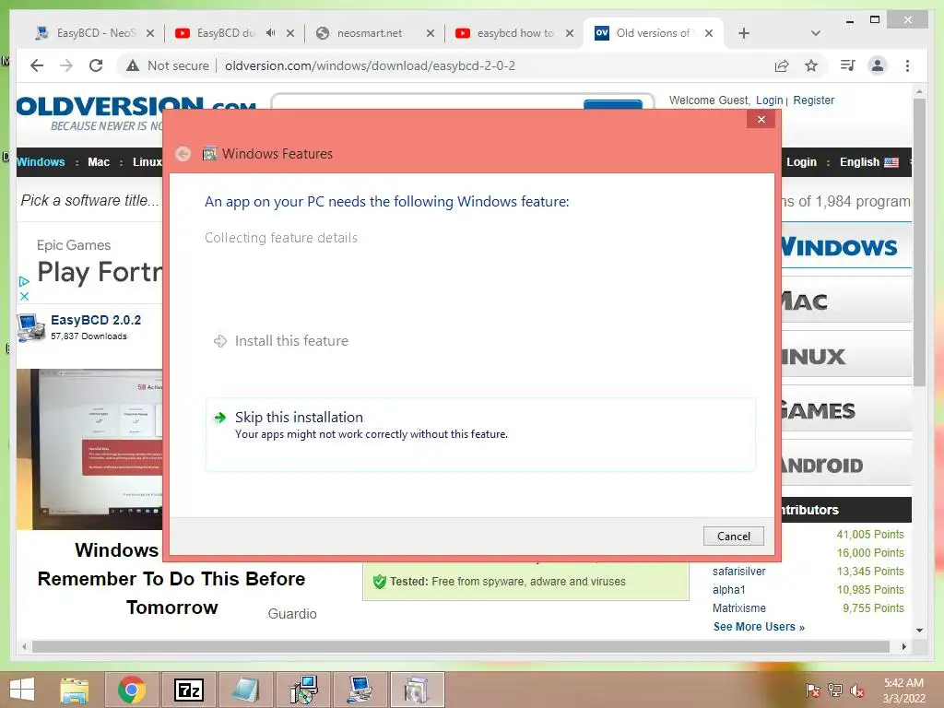Open 7-Zip from the taskbar

(x=188, y=690)
